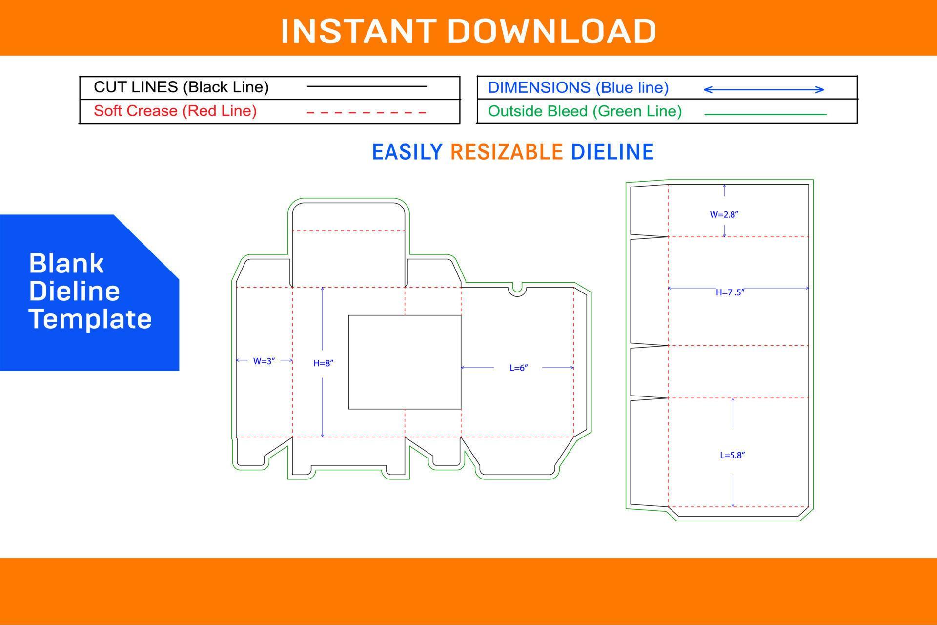Click the H=7 .5" dimension label
This screenshot has width=937, height=625.
pos(730,292)
